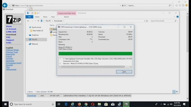Image resolution: width=191 pixels, height=107 pixels.
Task: Select the Compressed Folder Tools contextual tab
Action: pyautogui.click(x=67, y=13)
